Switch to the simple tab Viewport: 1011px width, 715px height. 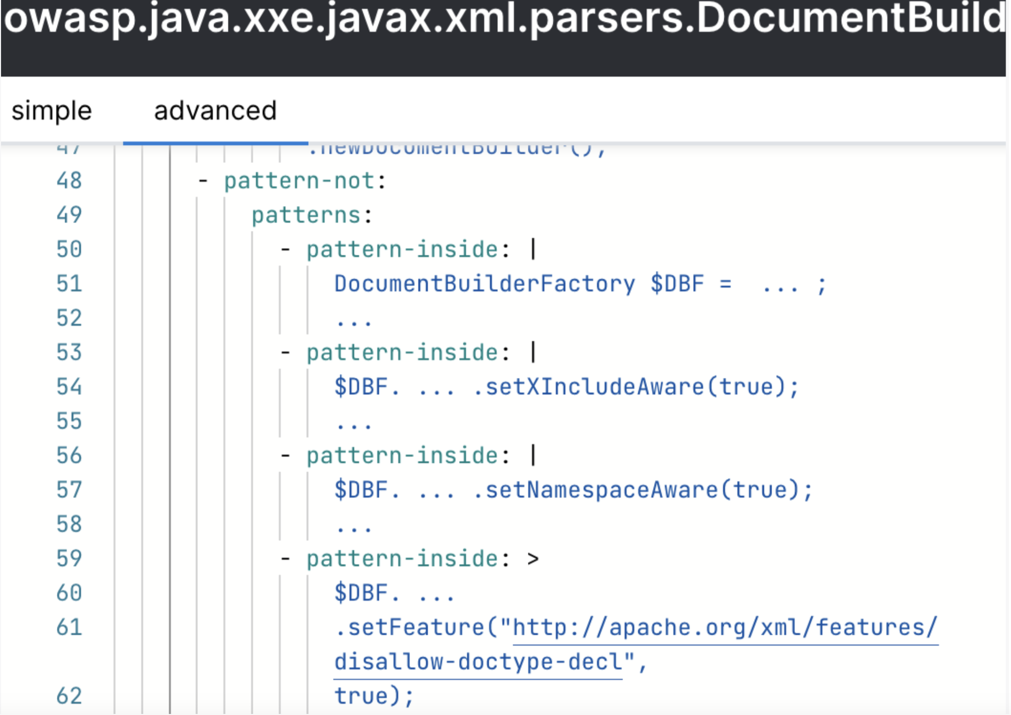pyautogui.click(x=51, y=111)
